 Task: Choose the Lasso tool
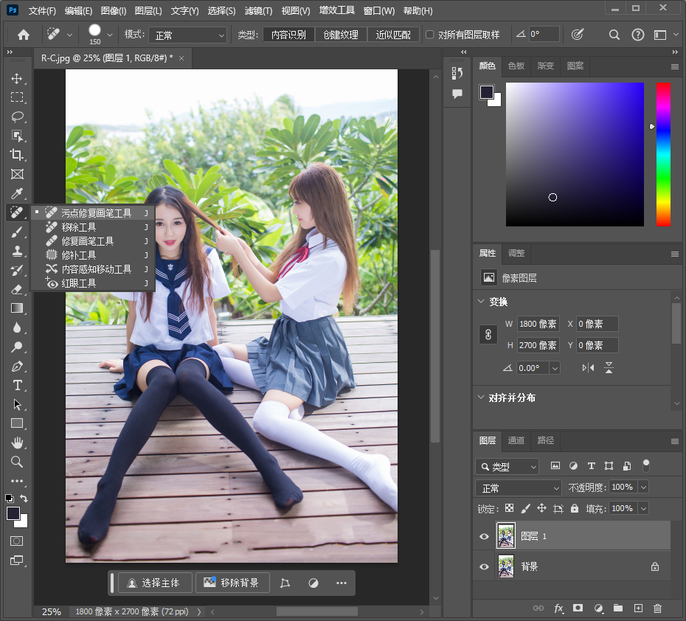pos(17,117)
